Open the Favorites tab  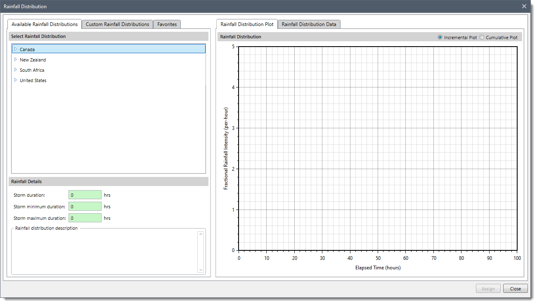click(167, 24)
